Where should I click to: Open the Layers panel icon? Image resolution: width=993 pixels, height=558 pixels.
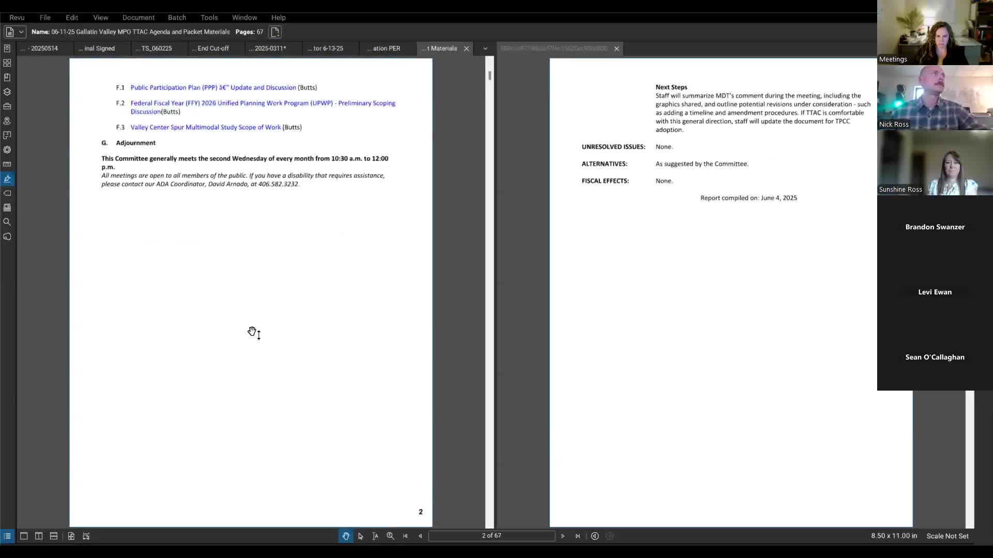coord(7,92)
